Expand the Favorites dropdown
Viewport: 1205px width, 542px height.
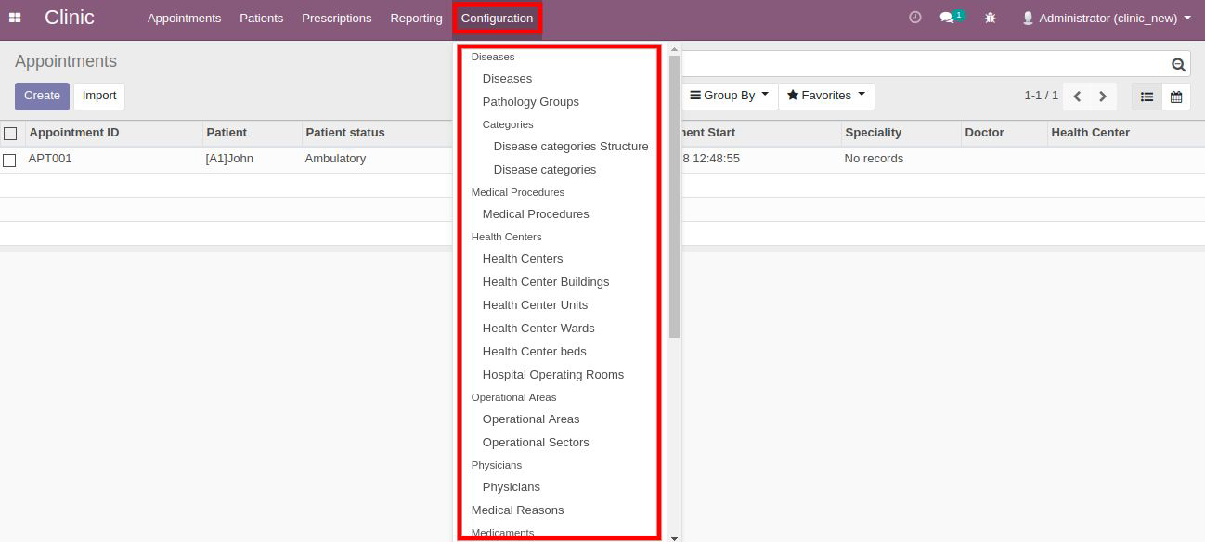826,96
